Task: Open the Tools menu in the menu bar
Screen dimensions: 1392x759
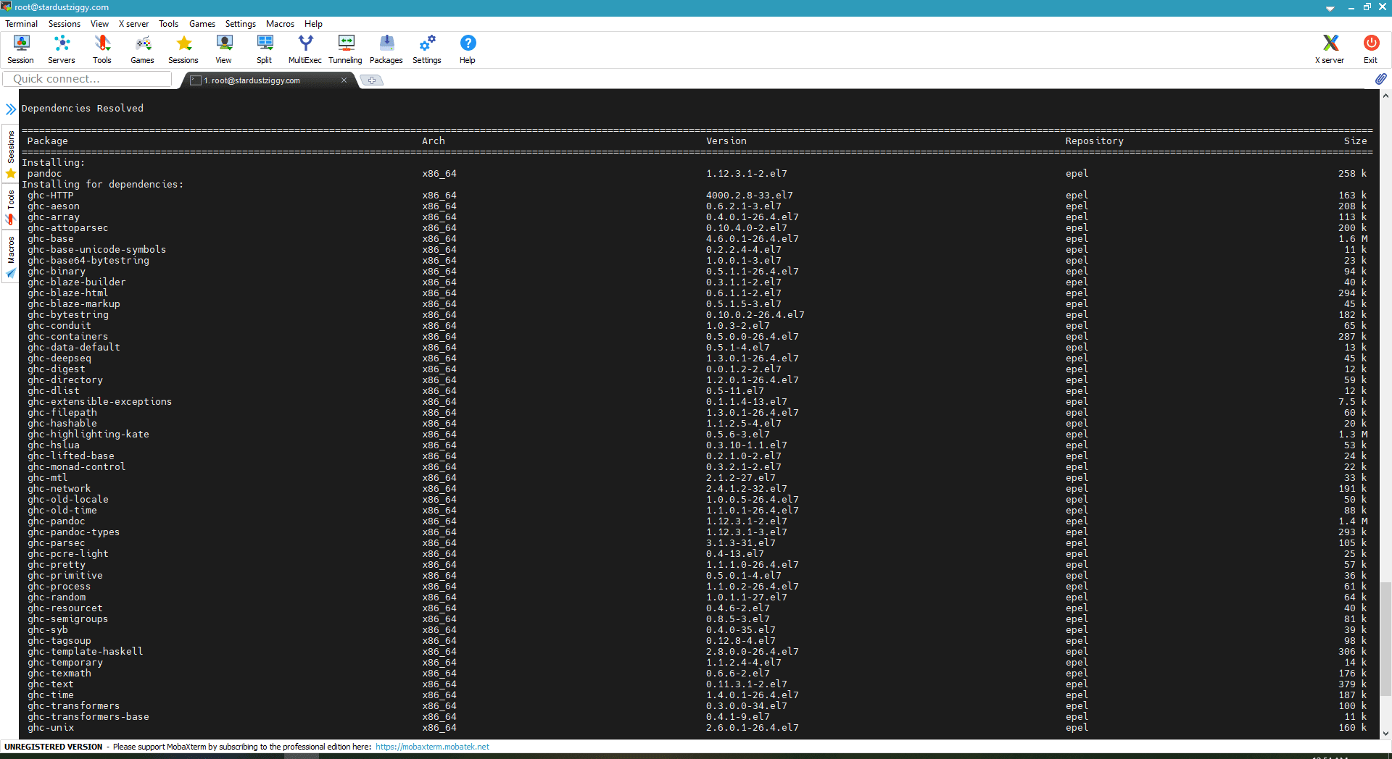Action: pos(168,24)
